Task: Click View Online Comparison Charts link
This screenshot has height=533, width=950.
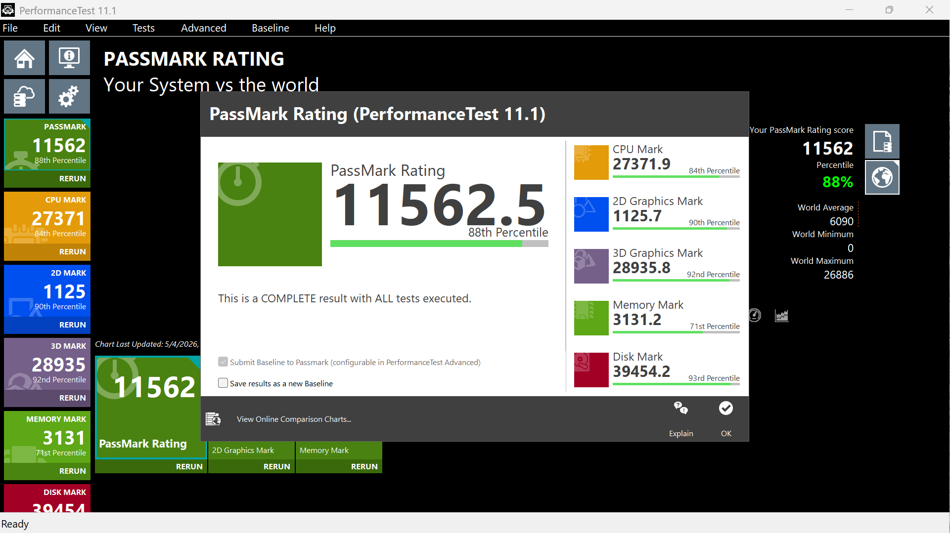Action: (294, 419)
